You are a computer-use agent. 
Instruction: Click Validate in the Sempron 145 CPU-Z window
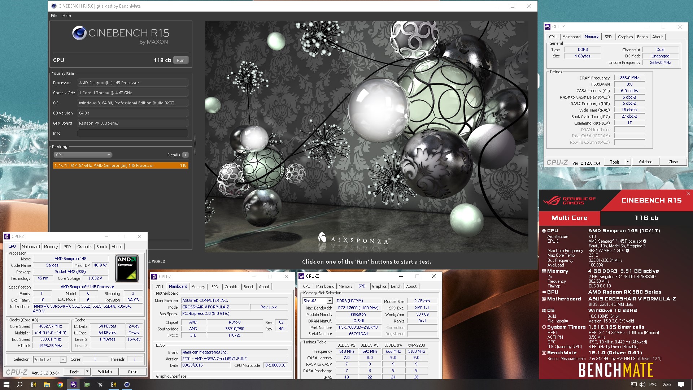[x=105, y=372]
